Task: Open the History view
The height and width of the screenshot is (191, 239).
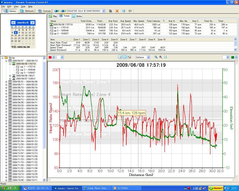Action: coord(10,11)
